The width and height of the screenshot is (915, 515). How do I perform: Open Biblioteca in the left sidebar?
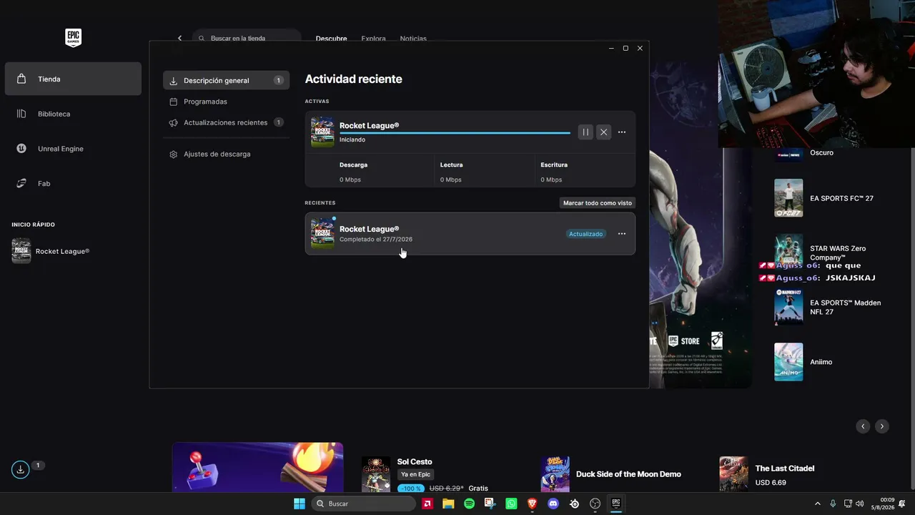73,114
